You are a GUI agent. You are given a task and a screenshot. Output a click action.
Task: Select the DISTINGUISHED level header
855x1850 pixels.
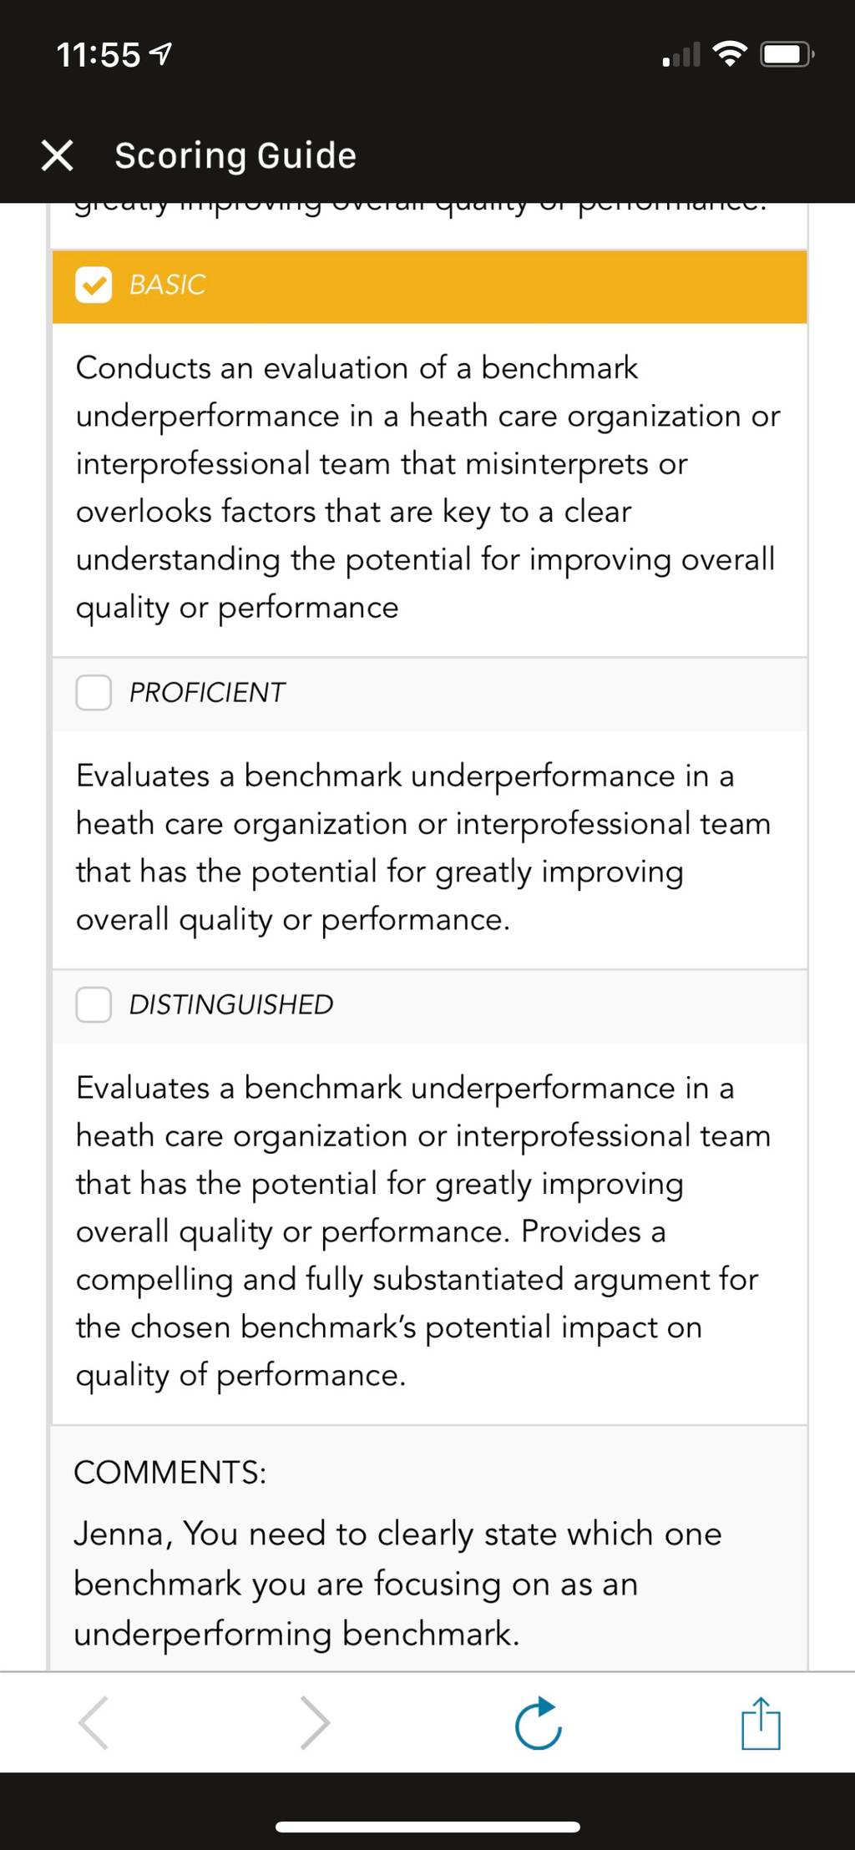429,1006
